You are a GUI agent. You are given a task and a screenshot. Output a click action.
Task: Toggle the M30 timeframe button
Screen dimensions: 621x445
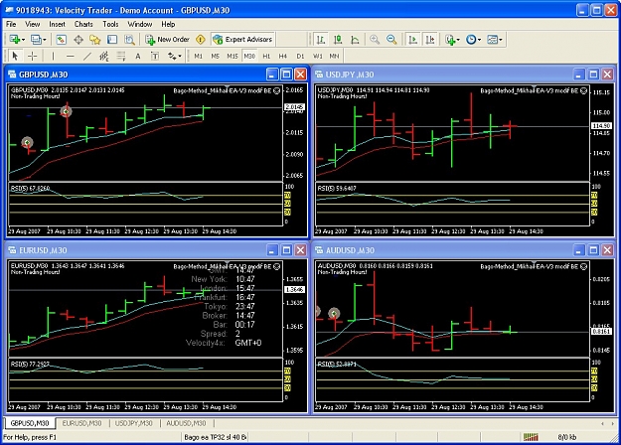(249, 57)
